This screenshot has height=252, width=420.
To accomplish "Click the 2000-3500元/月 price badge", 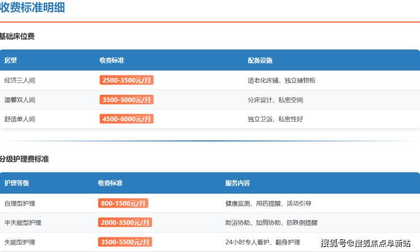I will [x=125, y=222].
